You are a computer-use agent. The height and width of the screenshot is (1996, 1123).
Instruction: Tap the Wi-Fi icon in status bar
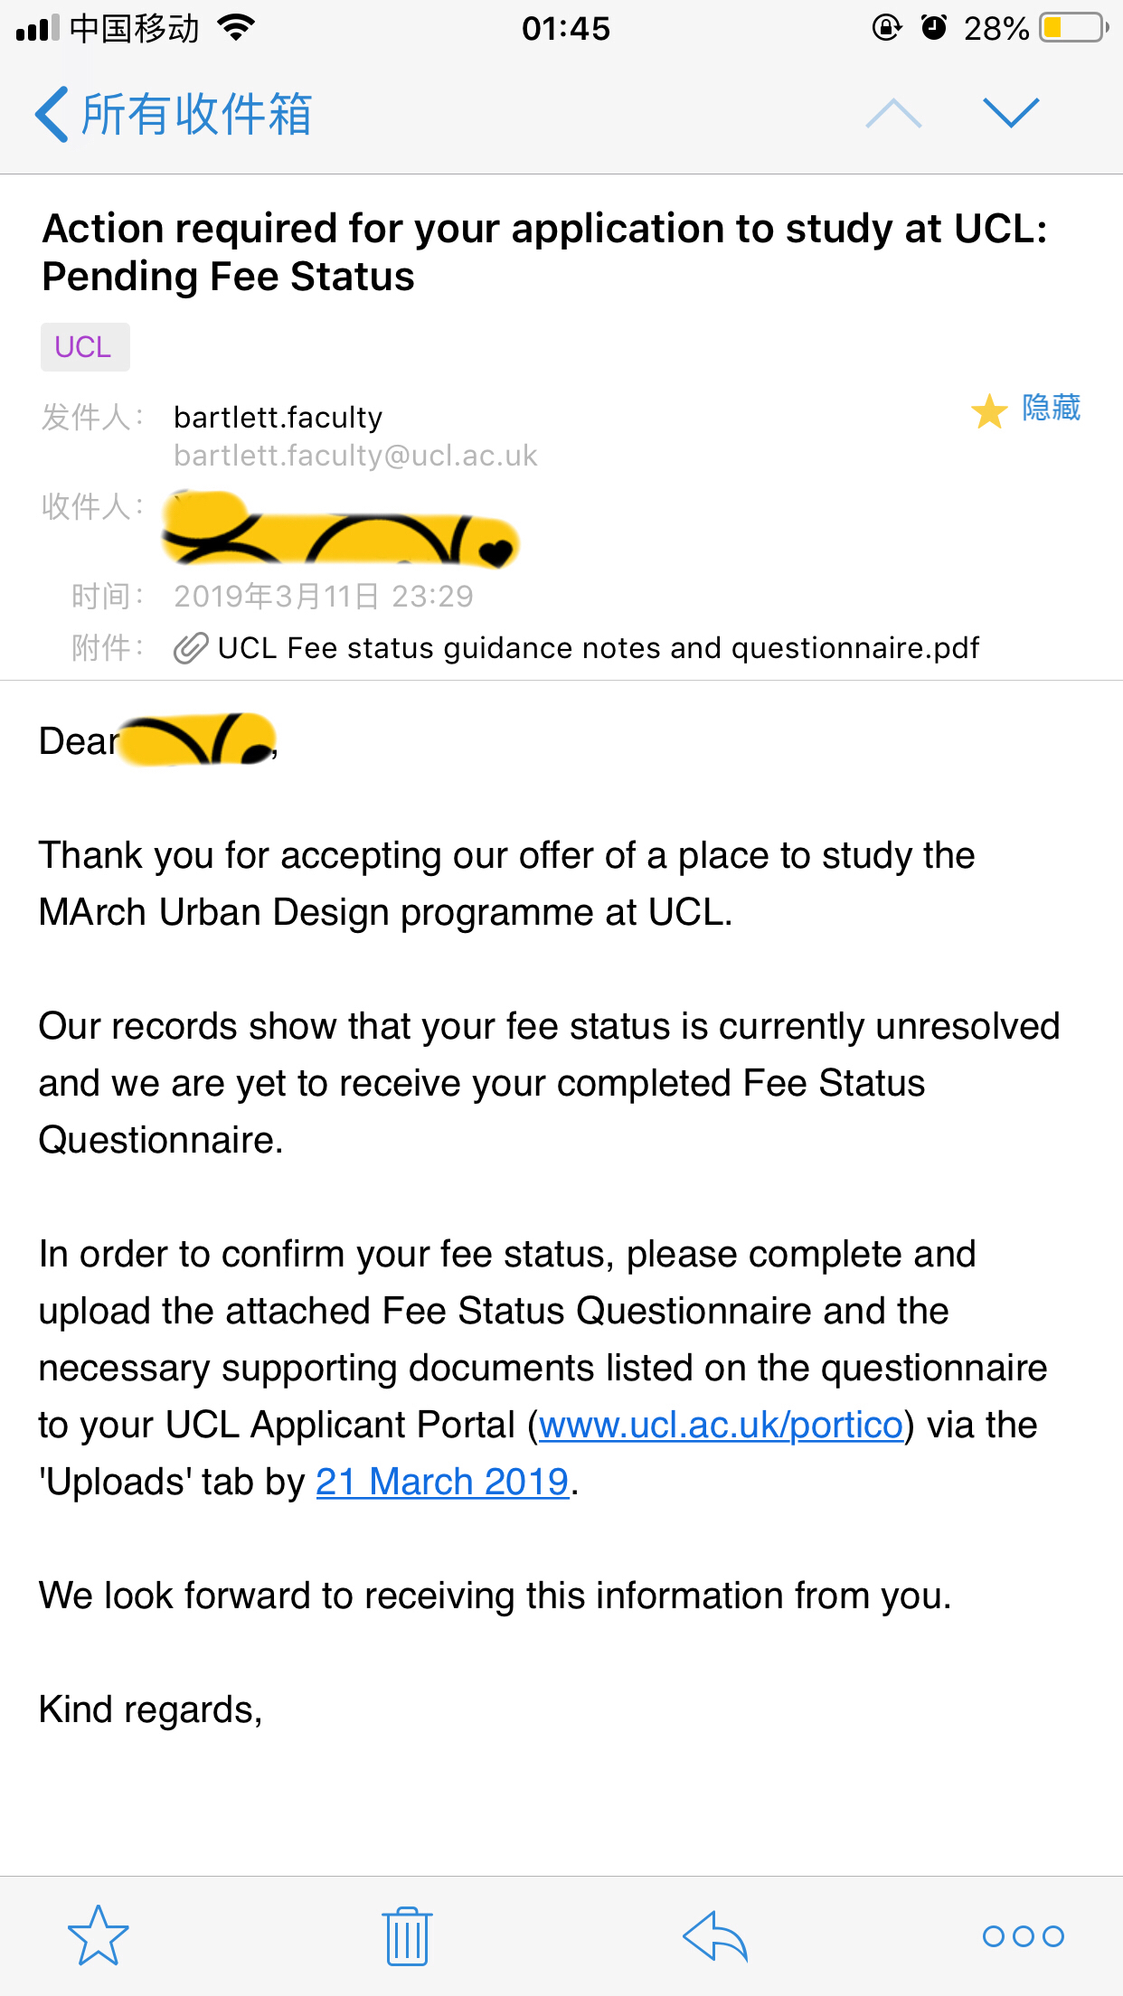237,28
